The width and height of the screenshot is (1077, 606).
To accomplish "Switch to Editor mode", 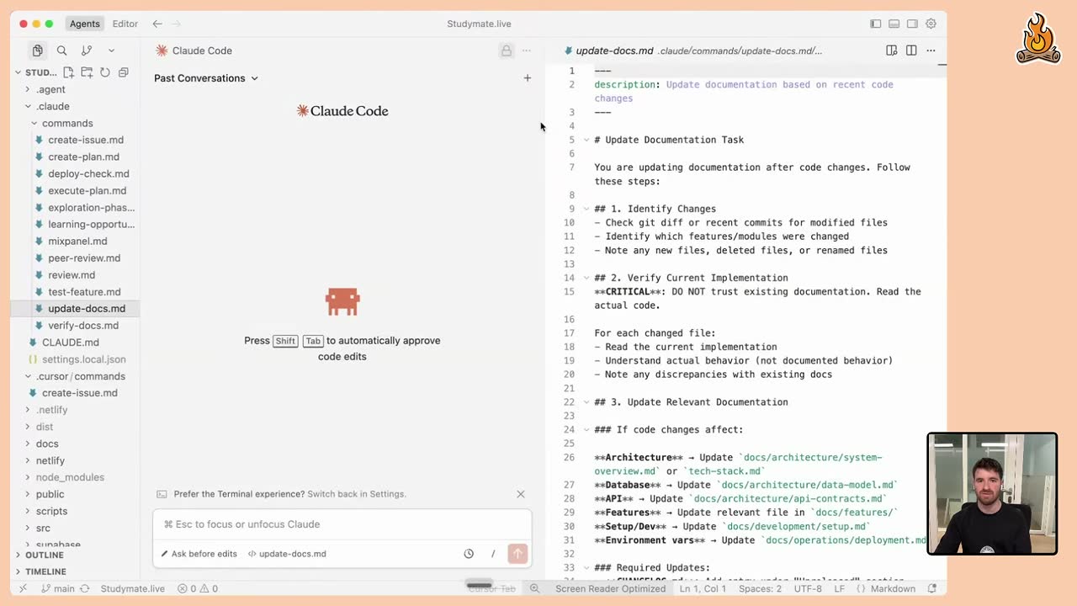I will 125,24.
